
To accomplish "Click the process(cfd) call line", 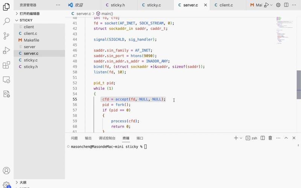I will 125,121.
